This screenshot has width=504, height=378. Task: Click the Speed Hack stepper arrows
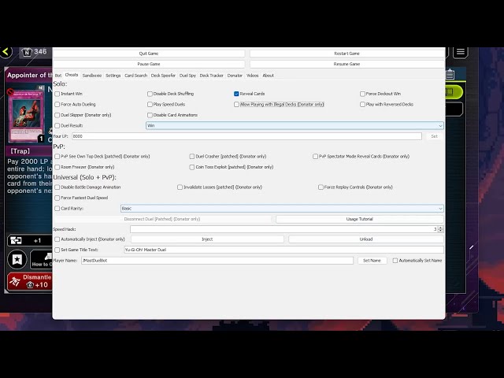pyautogui.click(x=441, y=229)
